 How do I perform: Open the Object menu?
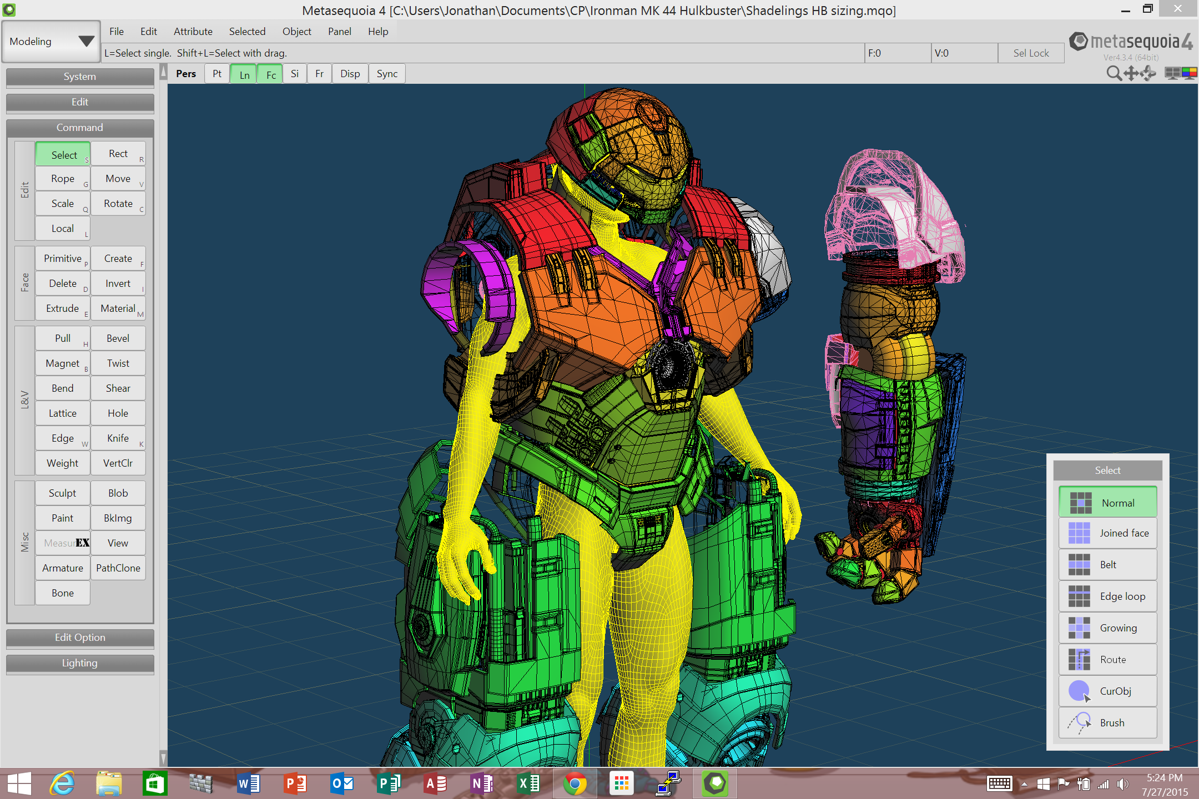tap(297, 32)
